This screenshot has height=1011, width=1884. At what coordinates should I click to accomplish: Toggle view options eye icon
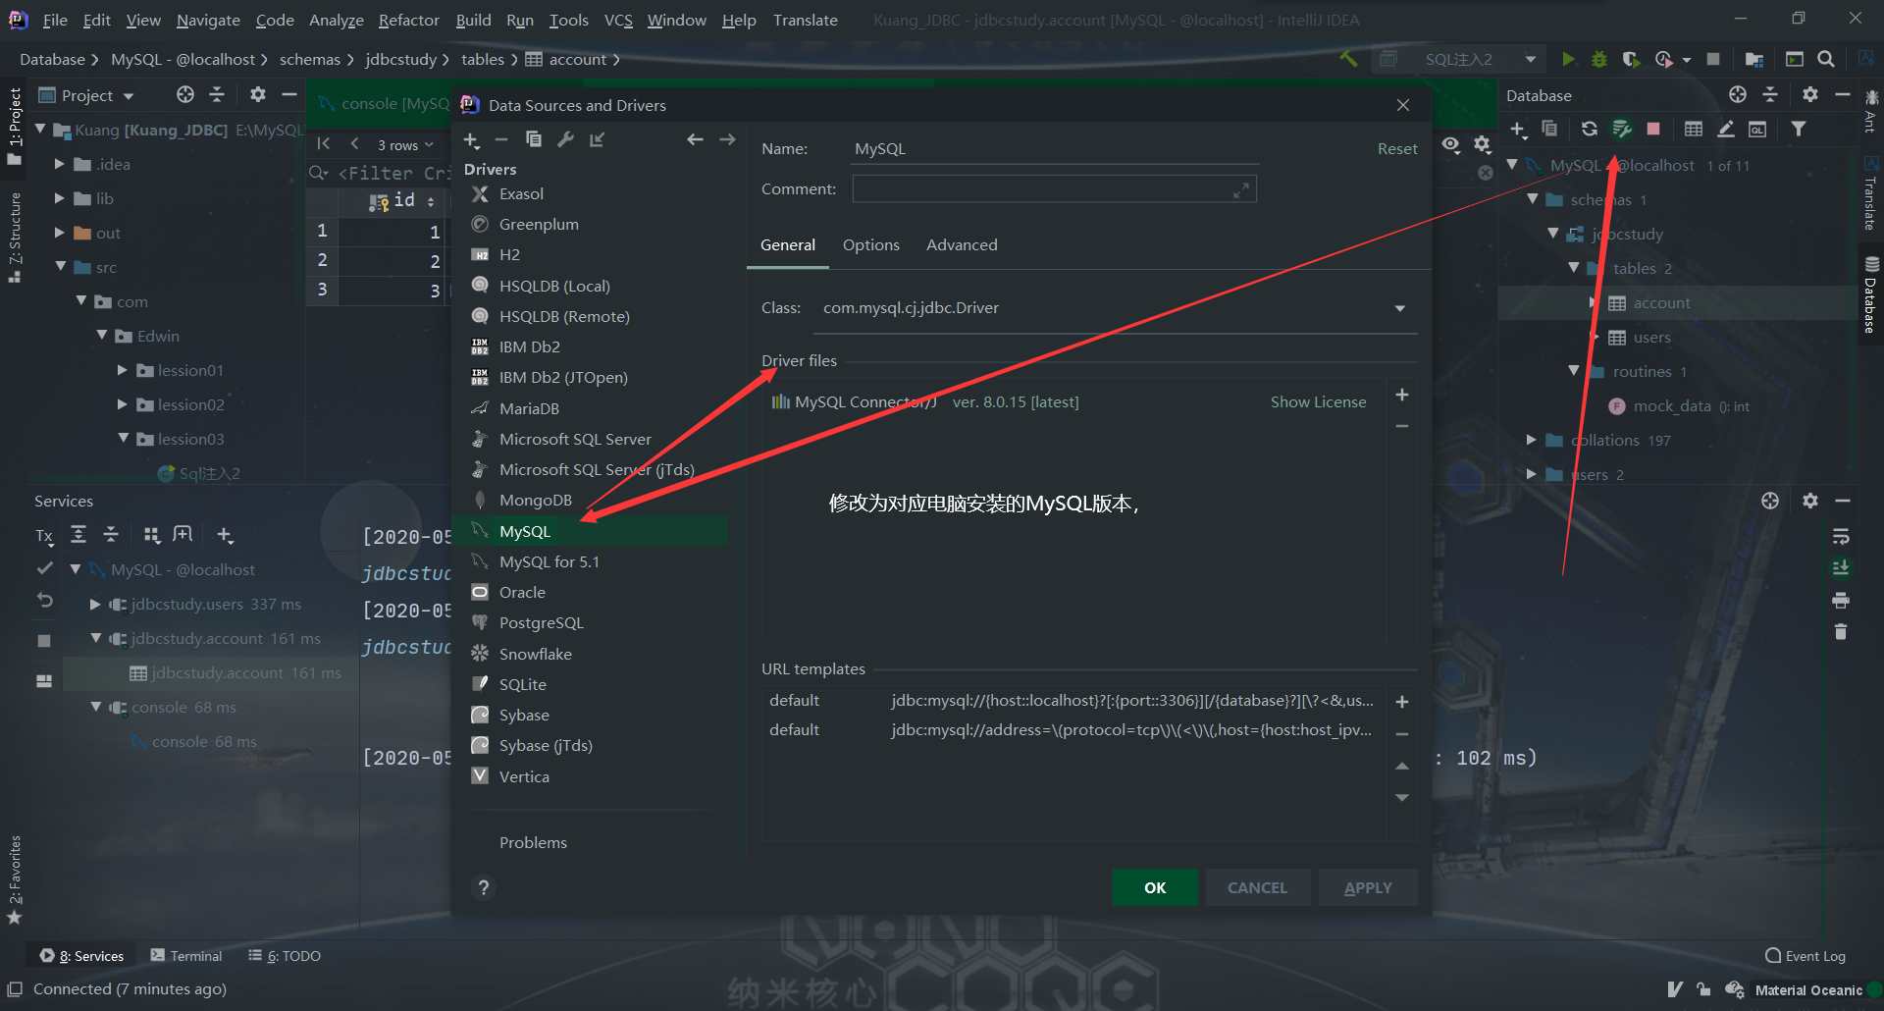1450,144
